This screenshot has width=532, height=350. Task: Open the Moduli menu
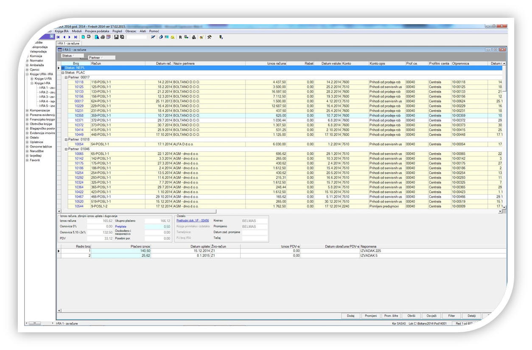point(77,31)
